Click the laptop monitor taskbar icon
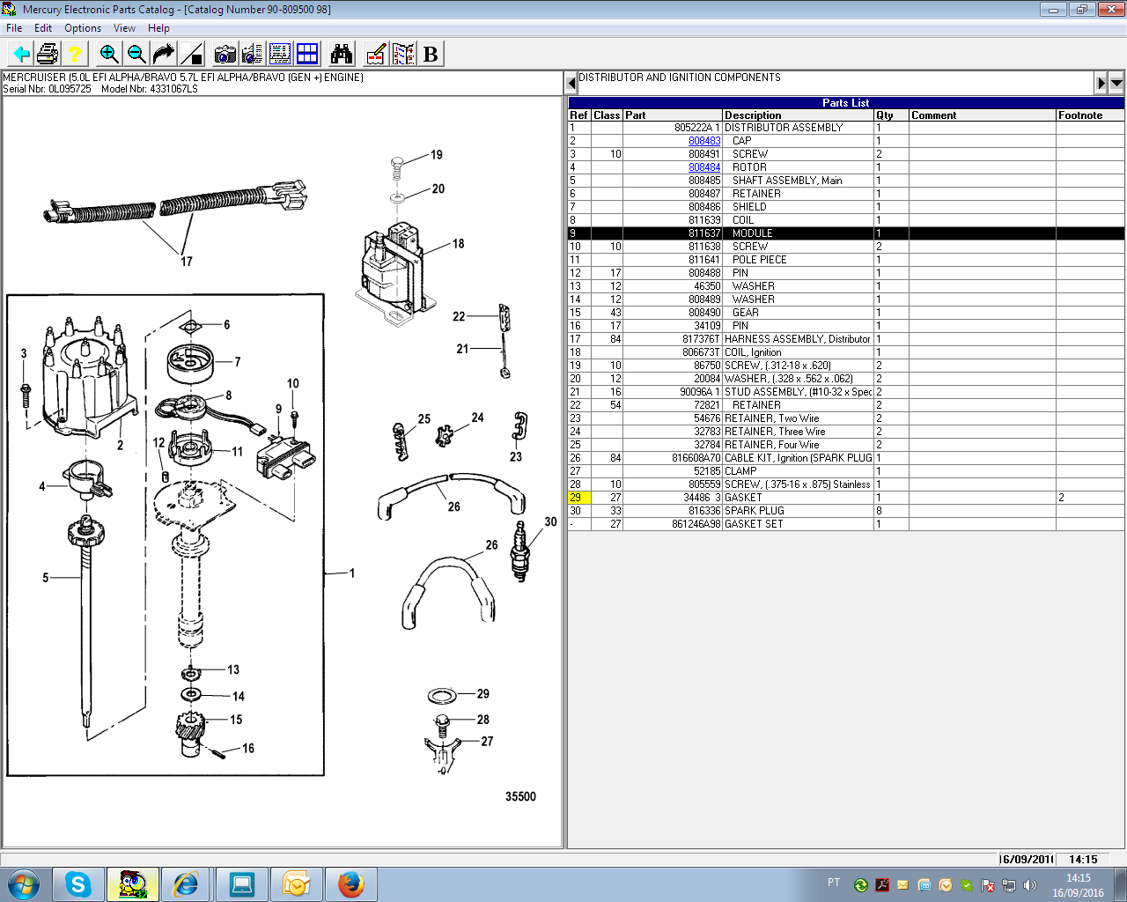The width and height of the screenshot is (1127, 902). click(241, 884)
